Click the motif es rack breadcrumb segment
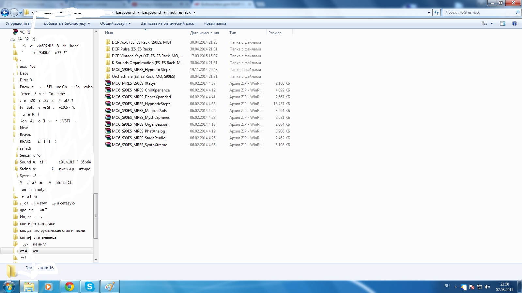 179,12
